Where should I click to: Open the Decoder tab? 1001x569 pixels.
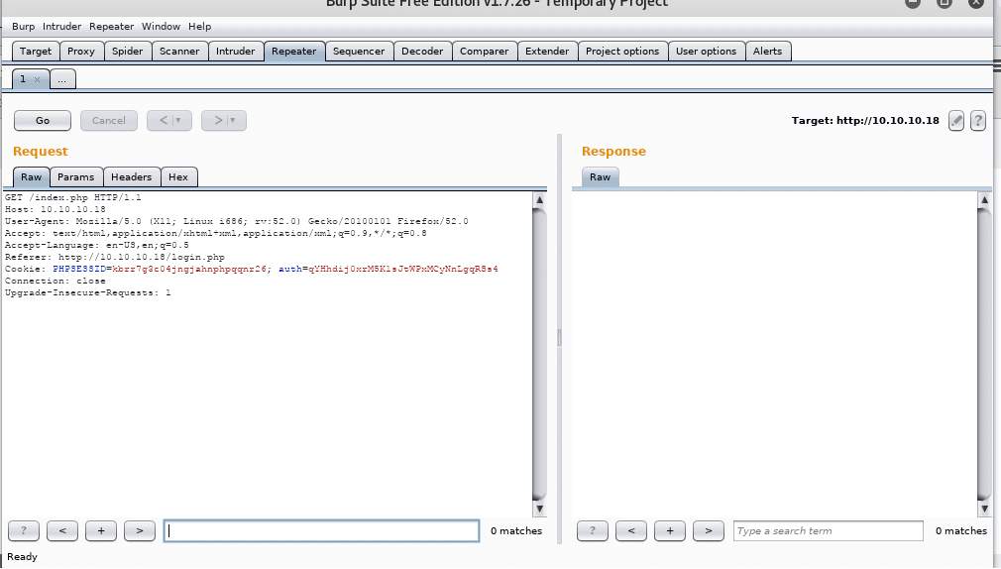(x=422, y=52)
